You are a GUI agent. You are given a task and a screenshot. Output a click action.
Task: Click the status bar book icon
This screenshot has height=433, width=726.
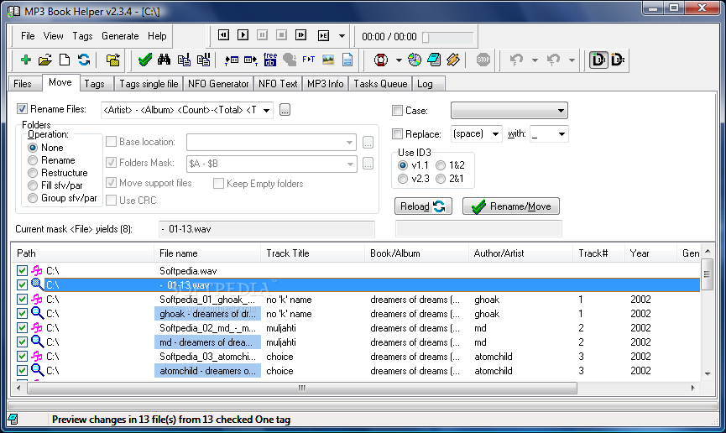pos(13,419)
